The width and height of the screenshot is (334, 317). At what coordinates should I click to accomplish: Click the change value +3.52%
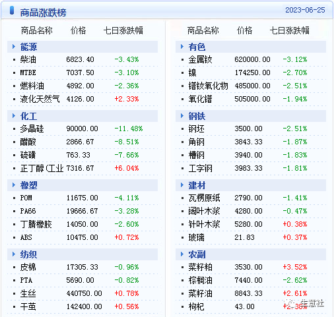click(x=295, y=267)
